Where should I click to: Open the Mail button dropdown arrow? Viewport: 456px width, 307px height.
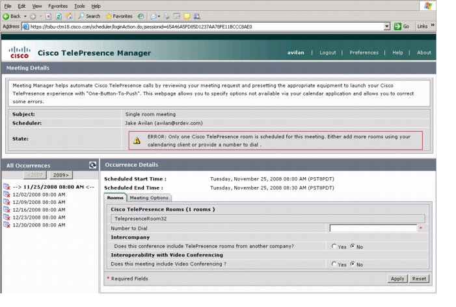(x=159, y=16)
